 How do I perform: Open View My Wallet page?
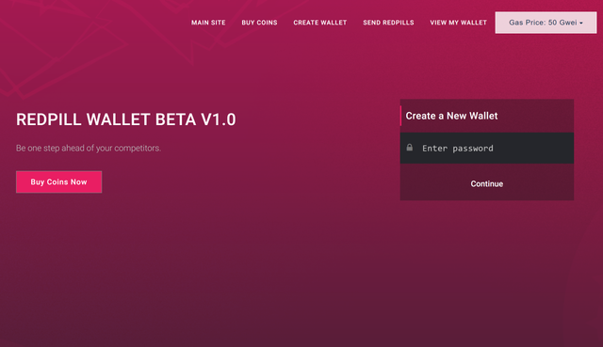459,23
